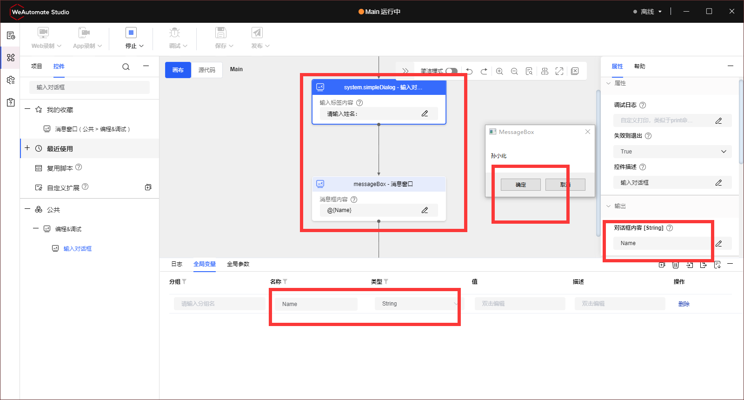Open the canvas search icon
744x400 pixels.
[529, 71]
